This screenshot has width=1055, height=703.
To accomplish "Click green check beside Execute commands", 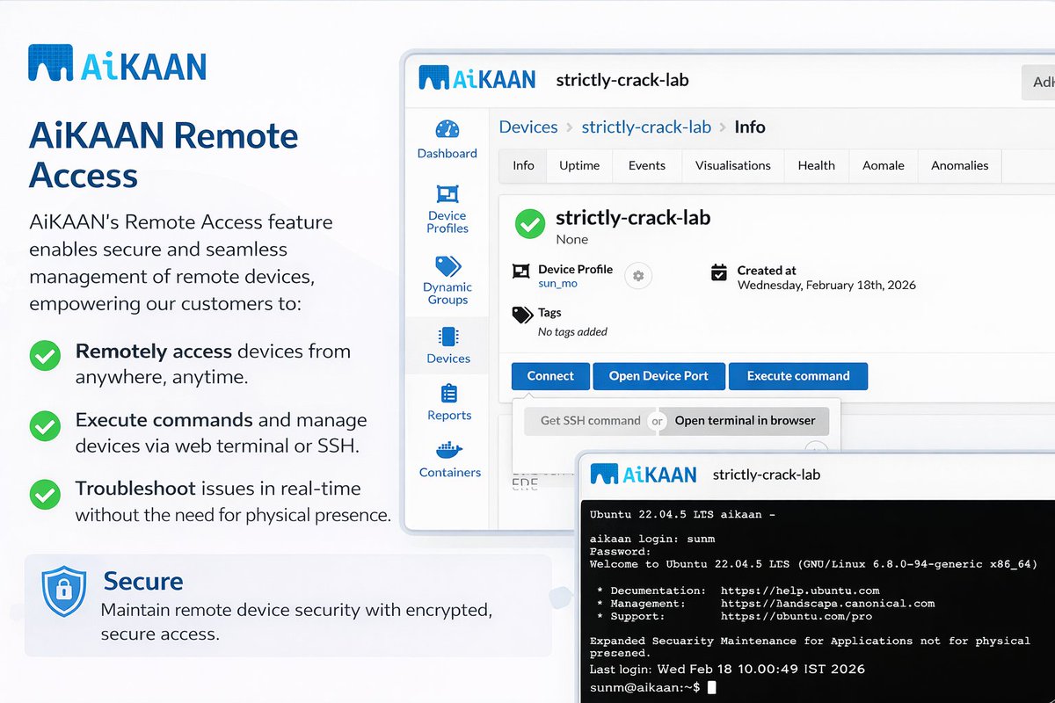I will pyautogui.click(x=45, y=425).
